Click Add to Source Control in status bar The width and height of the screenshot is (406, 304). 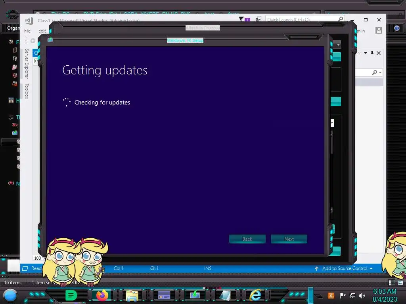(345, 268)
